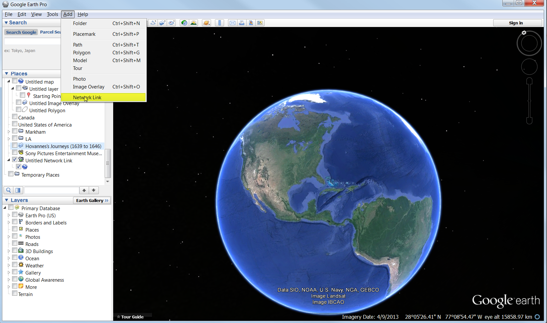This screenshot has width=547, height=323.
Task: Choose Image Overlay in the Add menu
Action: click(103, 87)
